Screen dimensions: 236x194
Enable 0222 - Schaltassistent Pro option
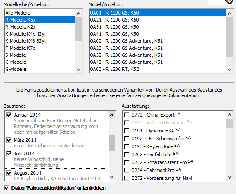pyautogui.click(x=127, y=162)
